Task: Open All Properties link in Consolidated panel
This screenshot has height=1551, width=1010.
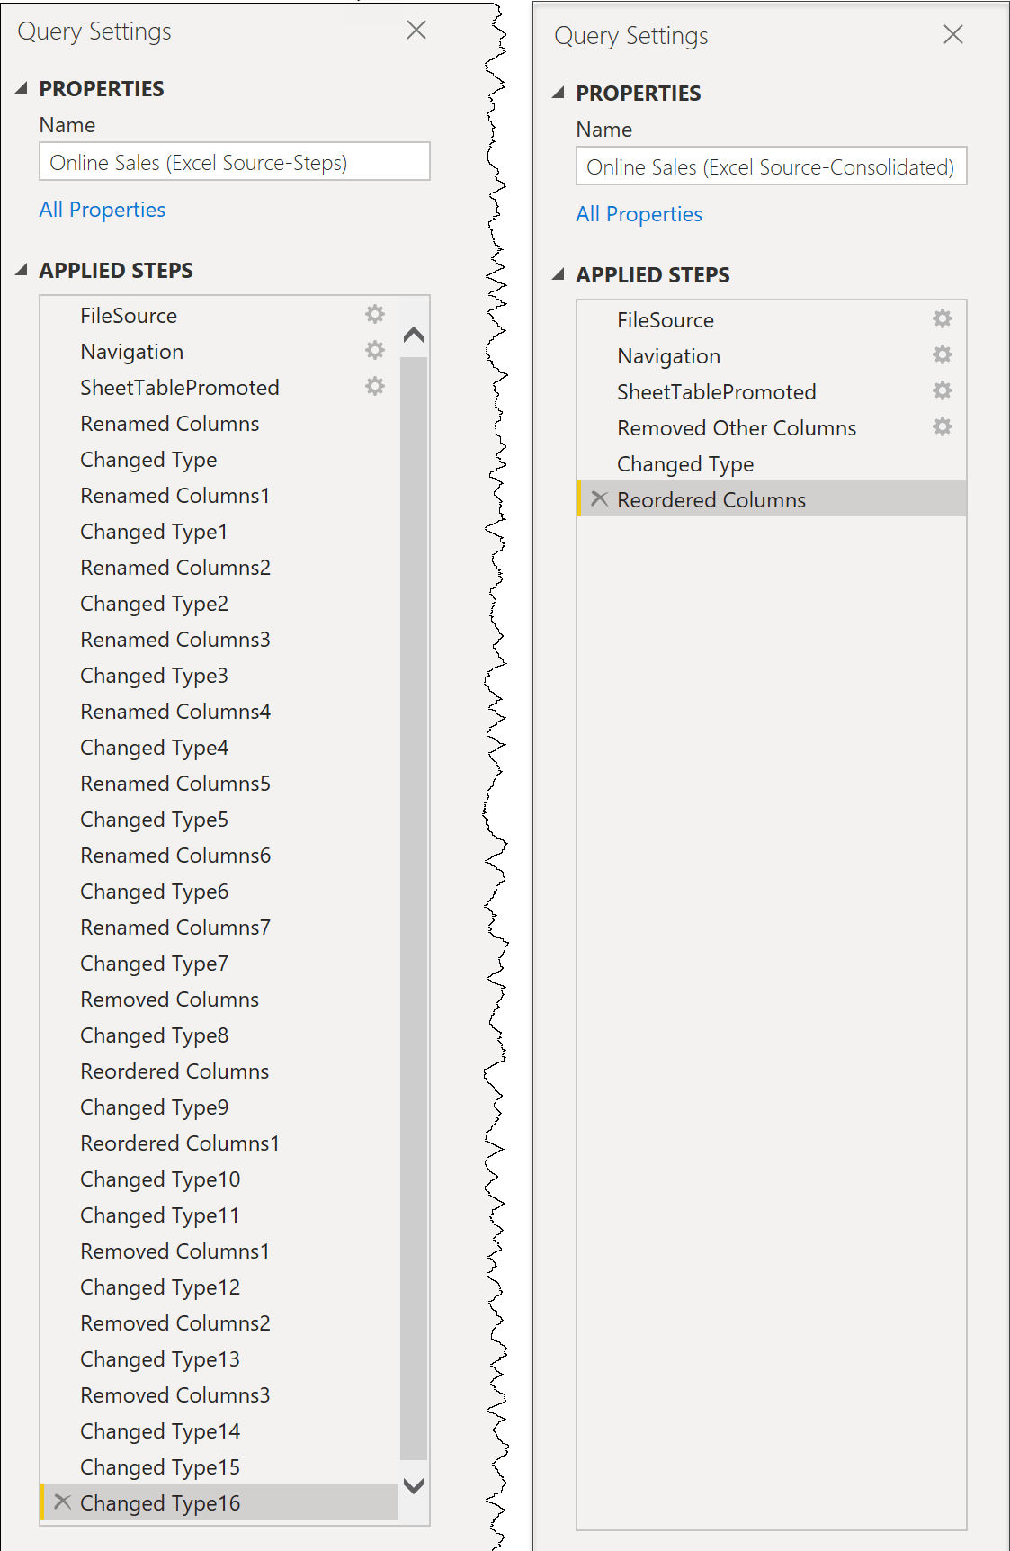Action: pos(639,214)
